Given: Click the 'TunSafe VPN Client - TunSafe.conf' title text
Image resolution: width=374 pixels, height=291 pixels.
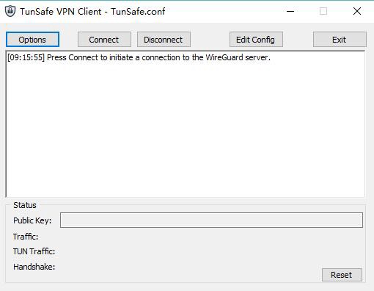Looking at the screenshot, I should click(x=92, y=12).
